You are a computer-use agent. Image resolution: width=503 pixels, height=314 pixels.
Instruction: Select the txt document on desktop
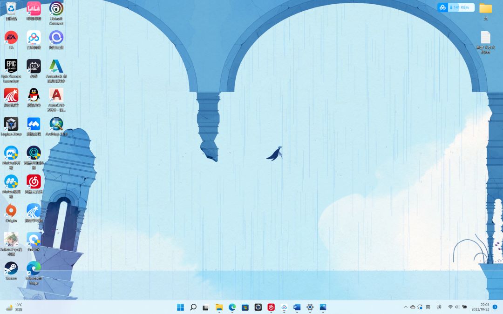[x=486, y=37]
